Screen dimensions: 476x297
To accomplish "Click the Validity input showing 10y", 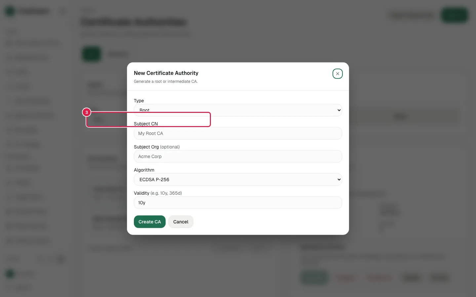I will tap(238, 203).
